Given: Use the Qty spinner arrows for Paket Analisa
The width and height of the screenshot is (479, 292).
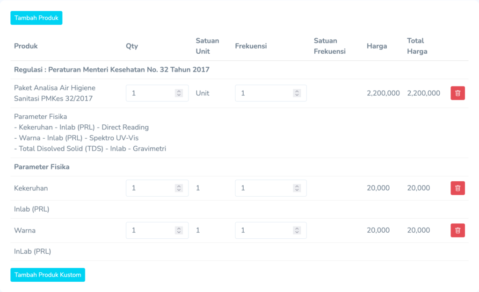Looking at the screenshot, I should click(x=179, y=93).
